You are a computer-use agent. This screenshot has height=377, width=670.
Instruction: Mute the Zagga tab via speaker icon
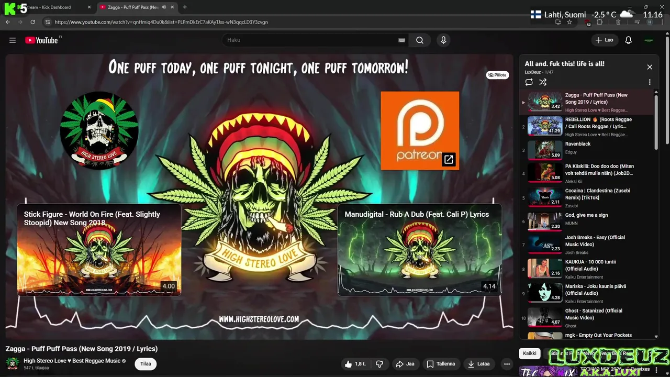click(164, 7)
